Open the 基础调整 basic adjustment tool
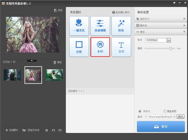Viewport: 188px width, 140px height. (100, 26)
